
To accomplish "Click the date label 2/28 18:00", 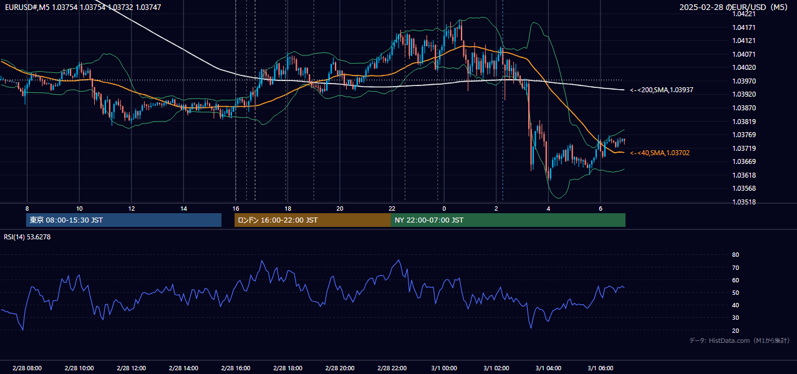I will 287,368.
